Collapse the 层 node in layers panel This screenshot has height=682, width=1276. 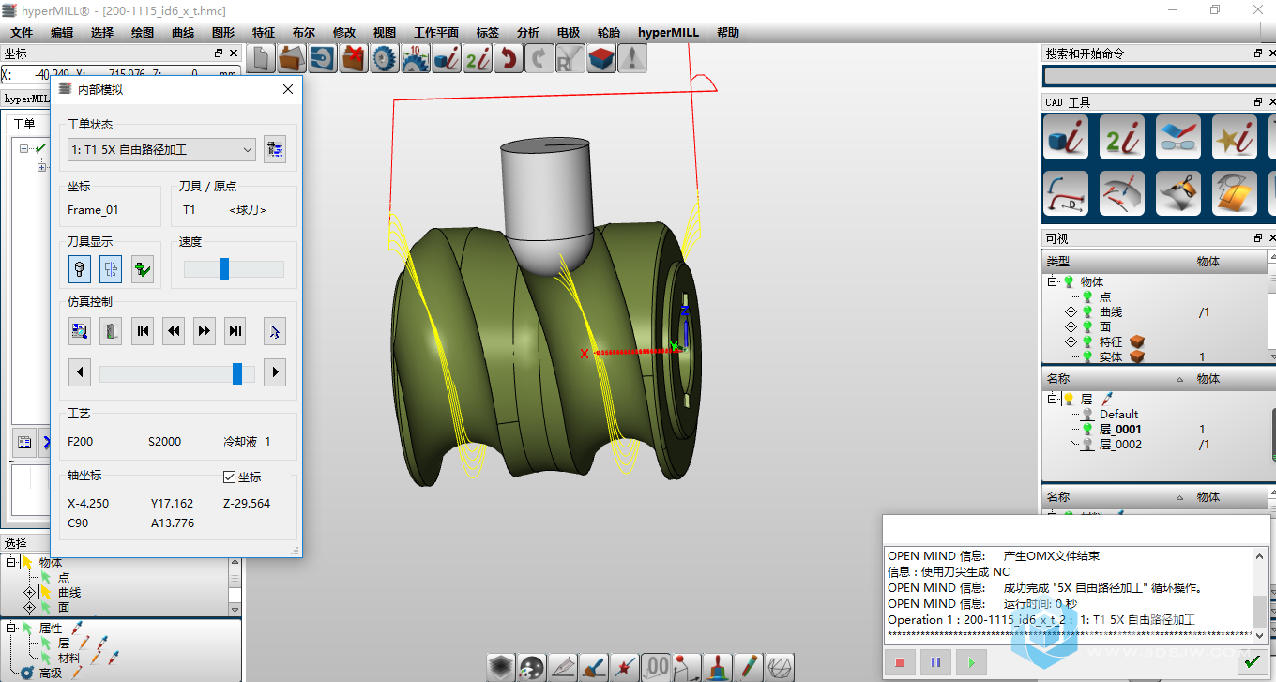(1053, 399)
